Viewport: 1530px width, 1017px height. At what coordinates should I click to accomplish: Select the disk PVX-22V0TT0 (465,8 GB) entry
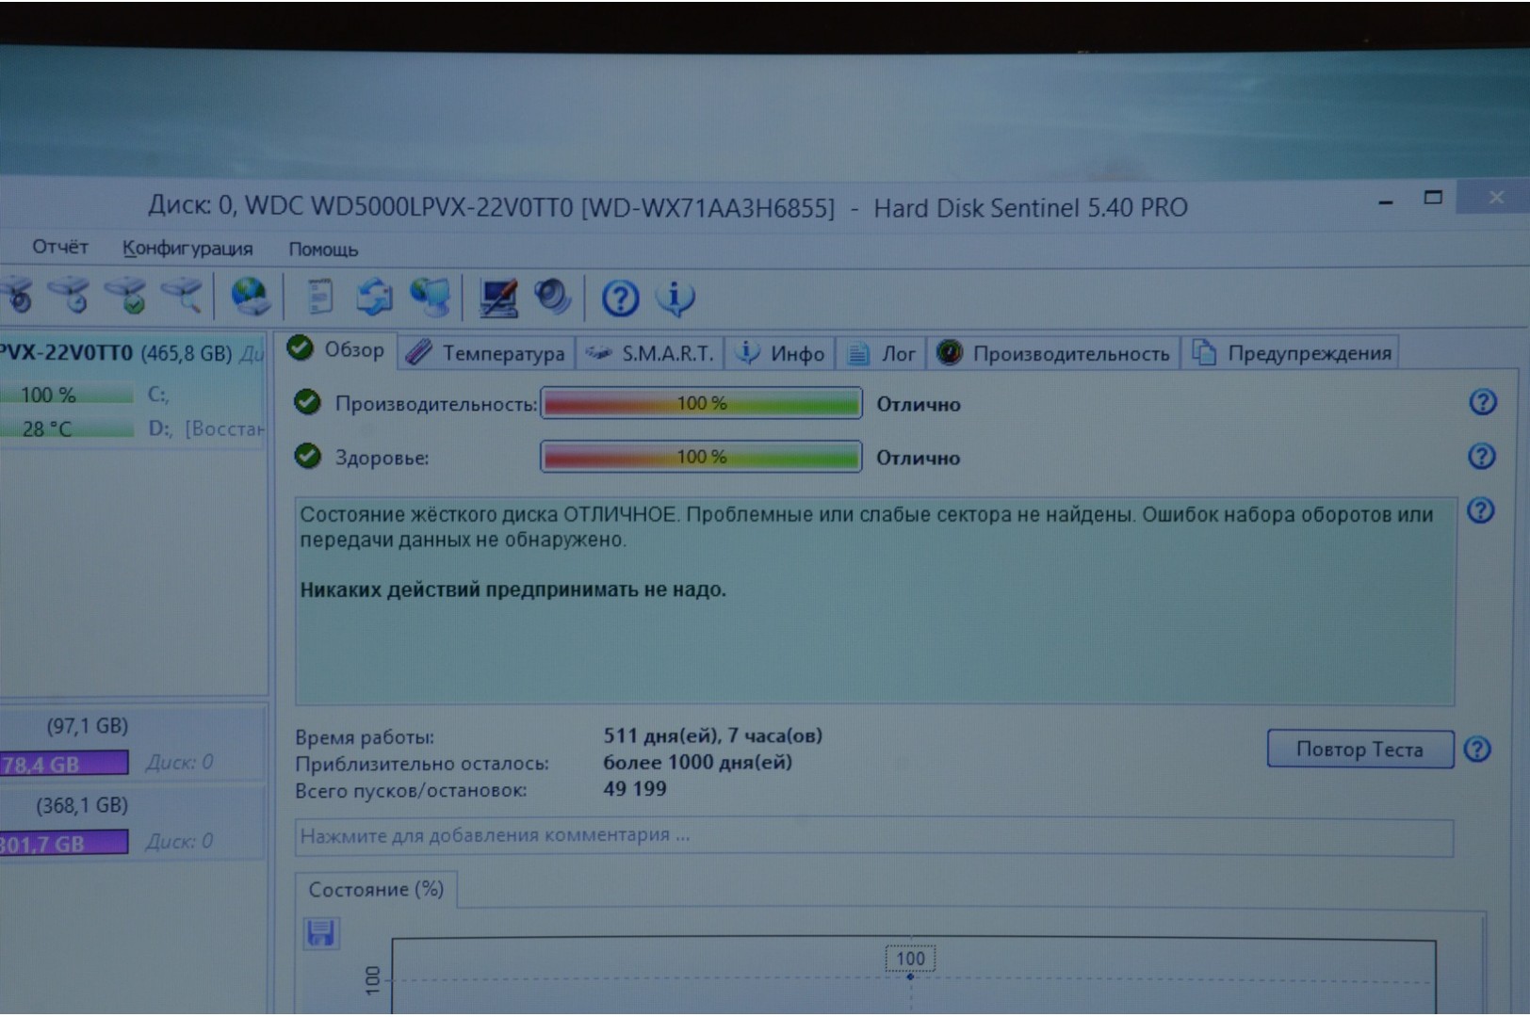pyautogui.click(x=132, y=353)
